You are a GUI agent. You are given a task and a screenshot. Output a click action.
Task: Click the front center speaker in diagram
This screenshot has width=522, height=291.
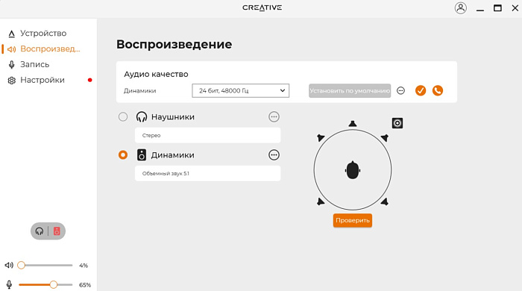pyautogui.click(x=353, y=124)
